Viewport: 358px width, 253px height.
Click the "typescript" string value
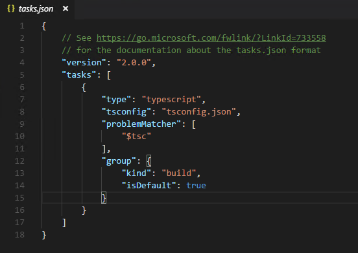tap(171, 100)
